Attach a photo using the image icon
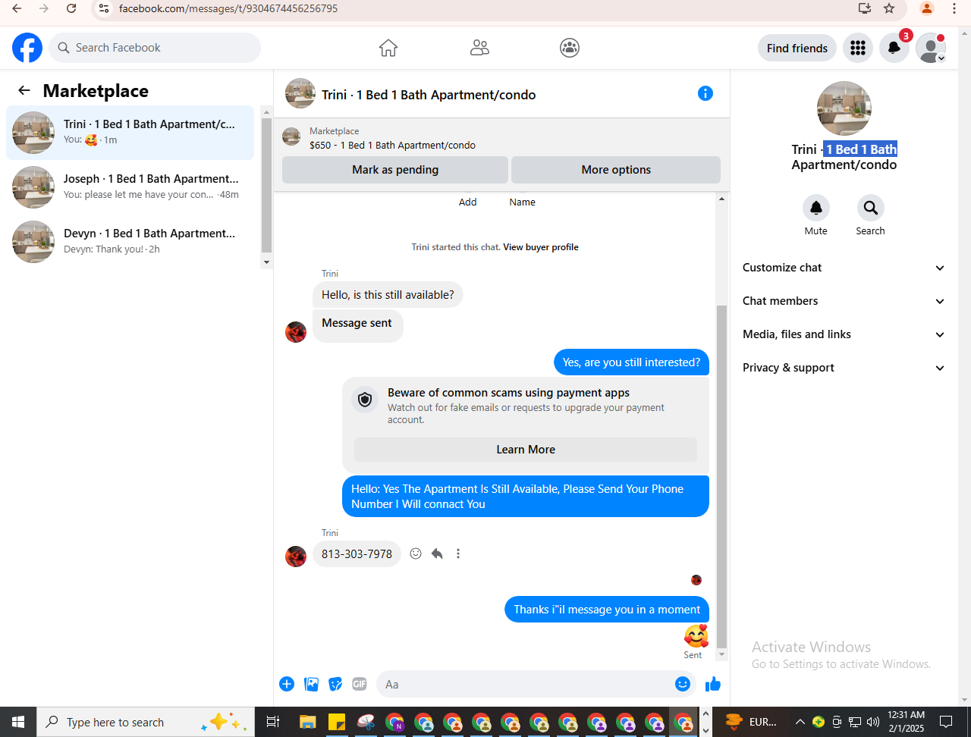The image size is (971, 737). (311, 684)
